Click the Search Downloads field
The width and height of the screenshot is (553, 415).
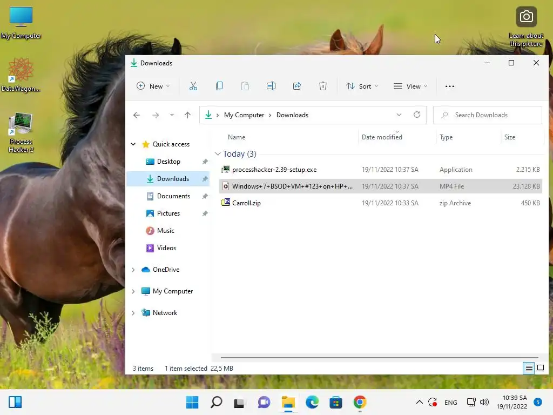coord(488,115)
